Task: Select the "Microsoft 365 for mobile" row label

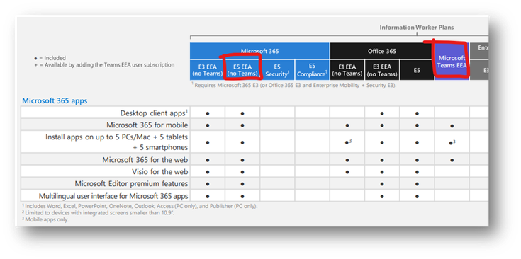Action: (147, 125)
